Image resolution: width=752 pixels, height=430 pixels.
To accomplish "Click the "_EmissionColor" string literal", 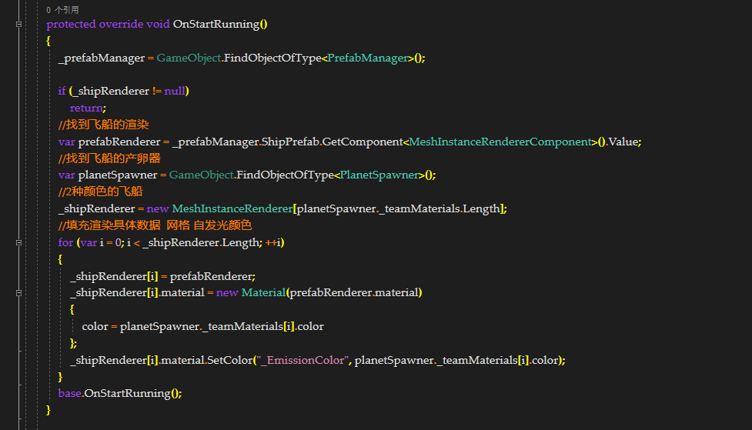I will coord(302,361).
